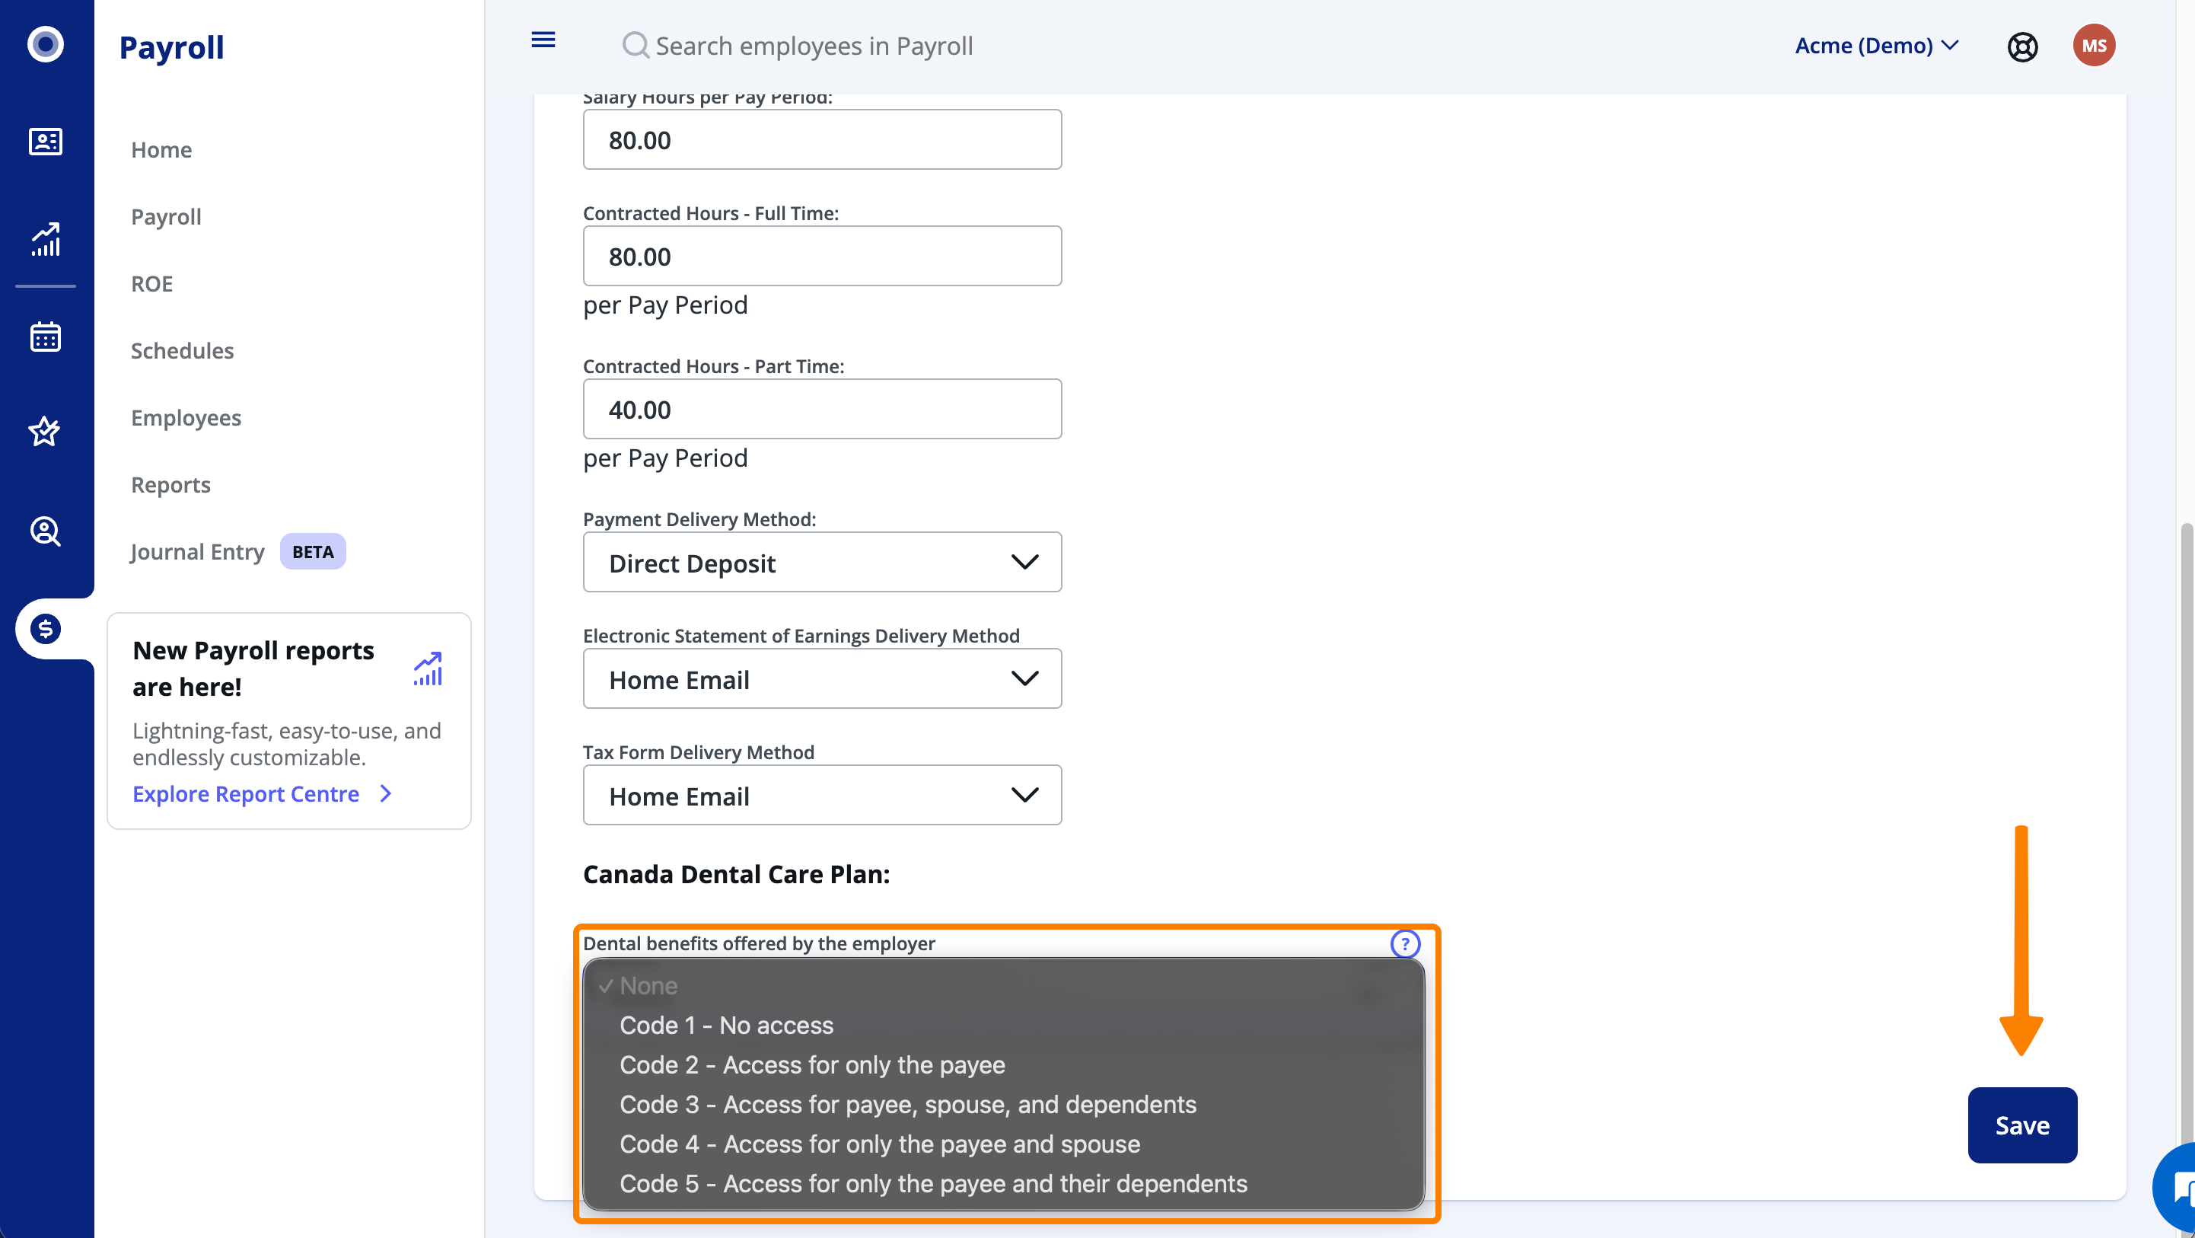Screen dimensions: 2195x1238
Task: Open the help lifebuoy icon
Action: point(2021,46)
